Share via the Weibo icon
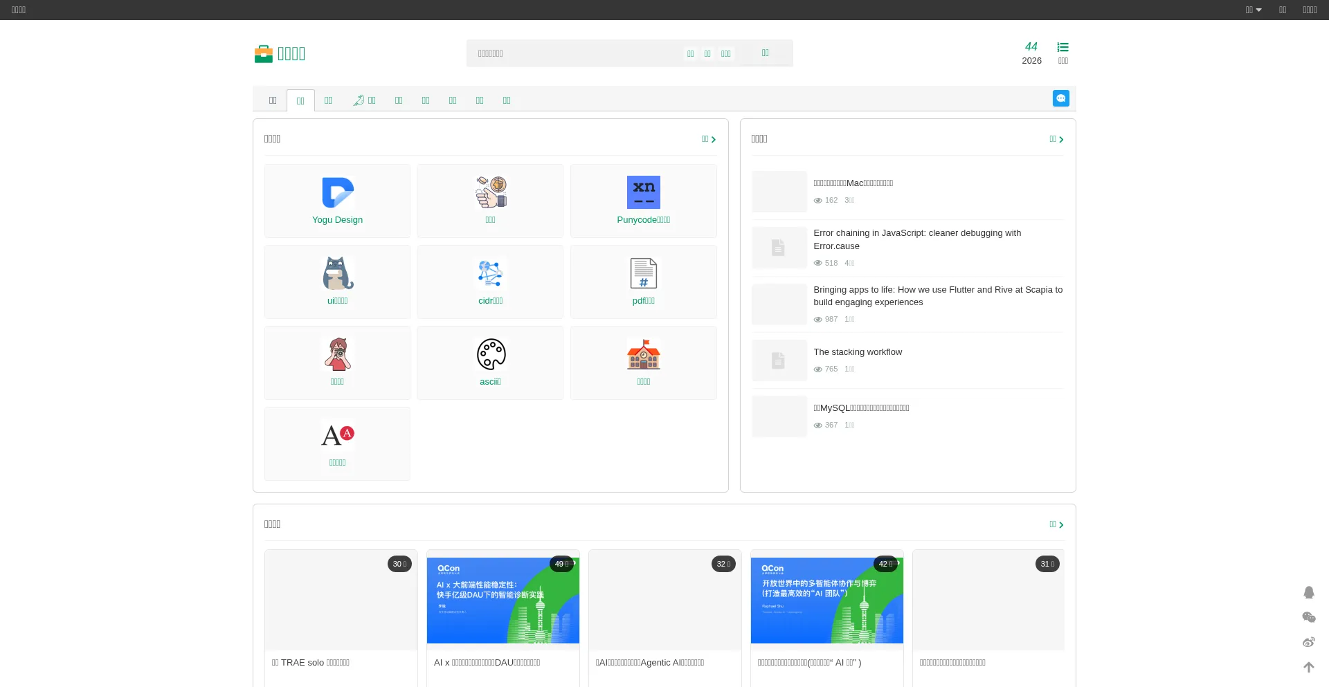 [x=1308, y=642]
